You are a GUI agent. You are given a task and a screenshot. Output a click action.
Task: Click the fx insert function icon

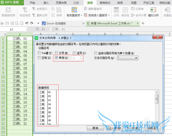(43, 29)
